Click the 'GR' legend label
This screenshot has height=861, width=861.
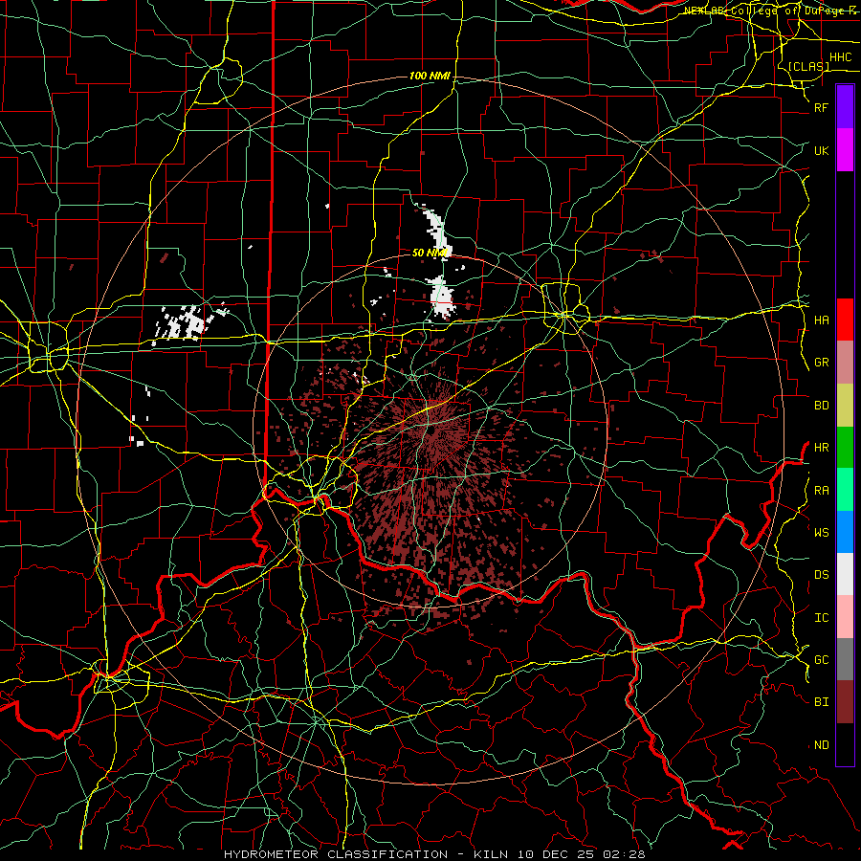822,363
